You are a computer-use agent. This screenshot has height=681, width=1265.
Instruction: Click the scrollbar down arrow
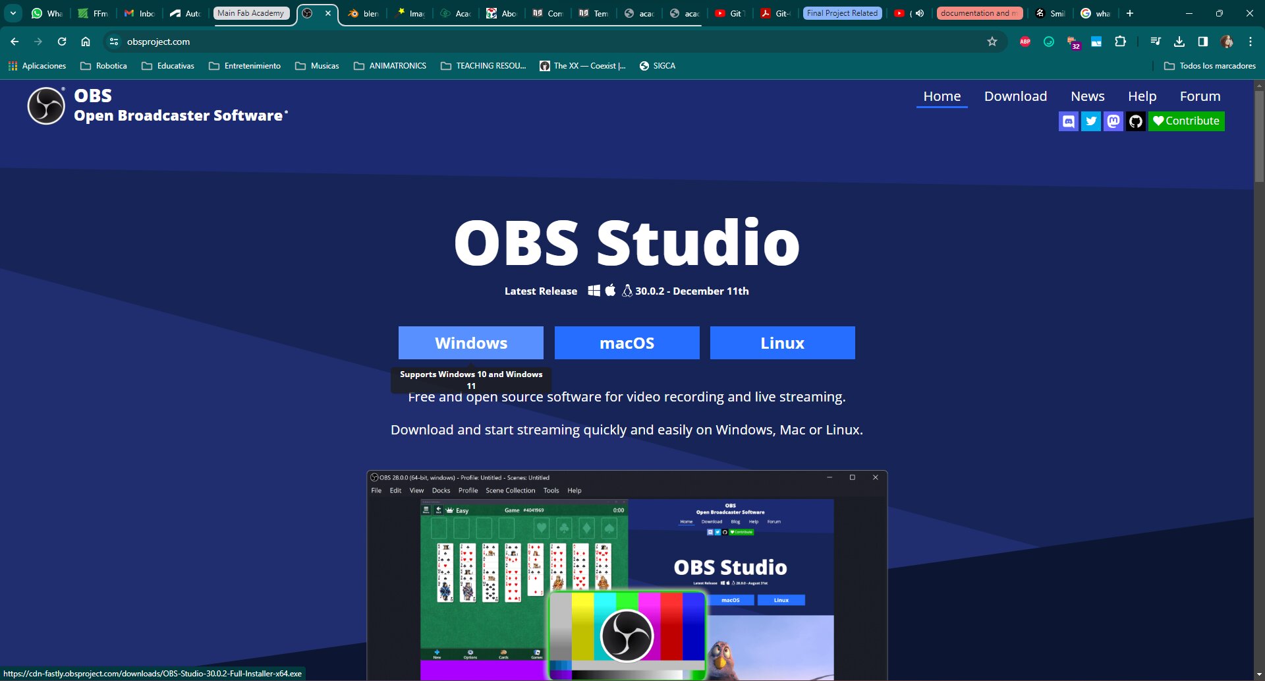click(1259, 675)
